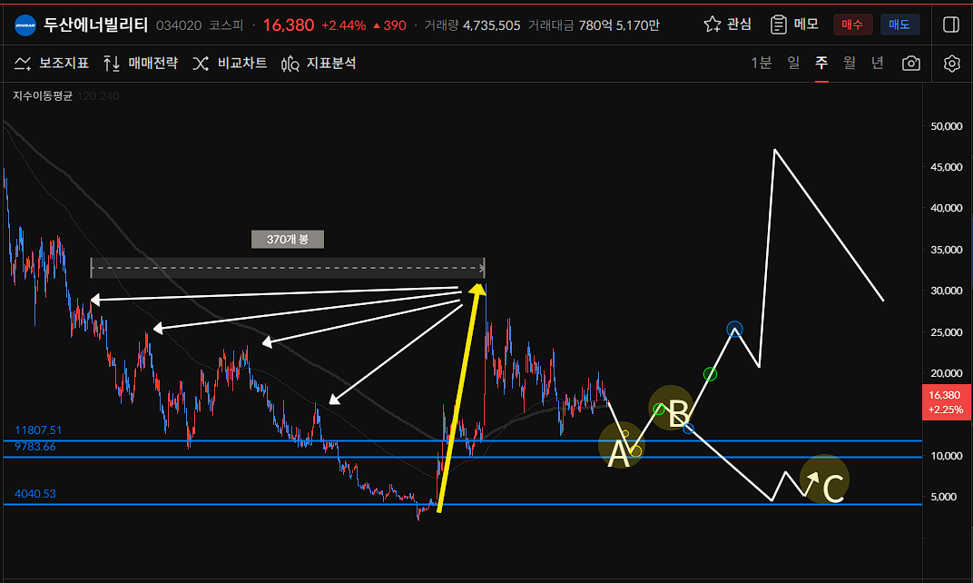Click the stock name 두산에너빌리티
The image size is (973, 583).
point(95,25)
